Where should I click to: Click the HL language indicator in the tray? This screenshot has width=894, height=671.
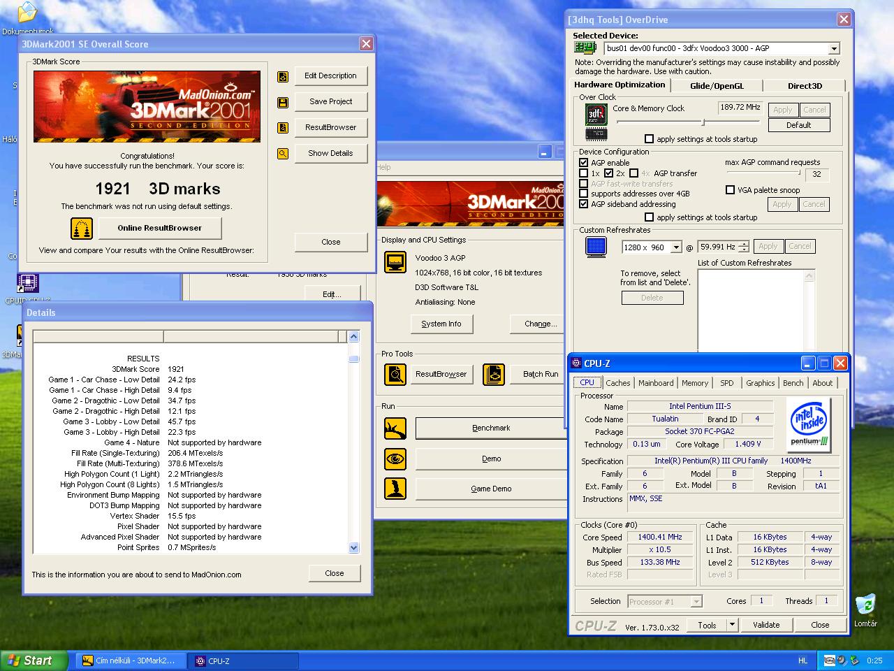pos(803,661)
